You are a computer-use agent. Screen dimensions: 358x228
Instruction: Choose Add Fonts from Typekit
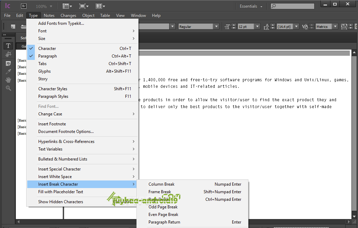(x=83, y=23)
